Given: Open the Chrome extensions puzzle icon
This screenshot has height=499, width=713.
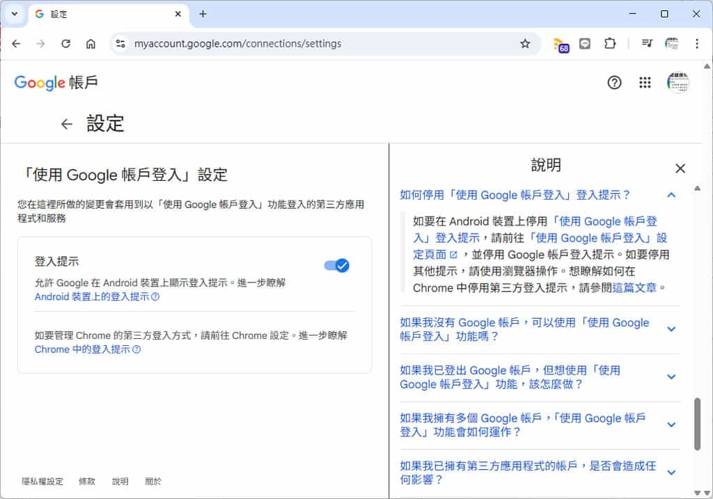Looking at the screenshot, I should [x=610, y=44].
